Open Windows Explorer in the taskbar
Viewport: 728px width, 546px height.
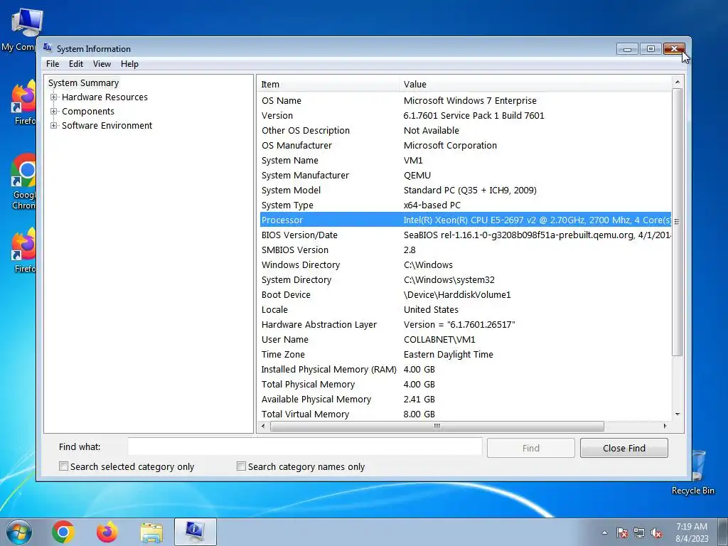pos(151,532)
